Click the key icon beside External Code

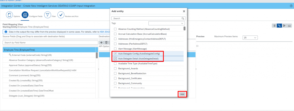point(10,55)
